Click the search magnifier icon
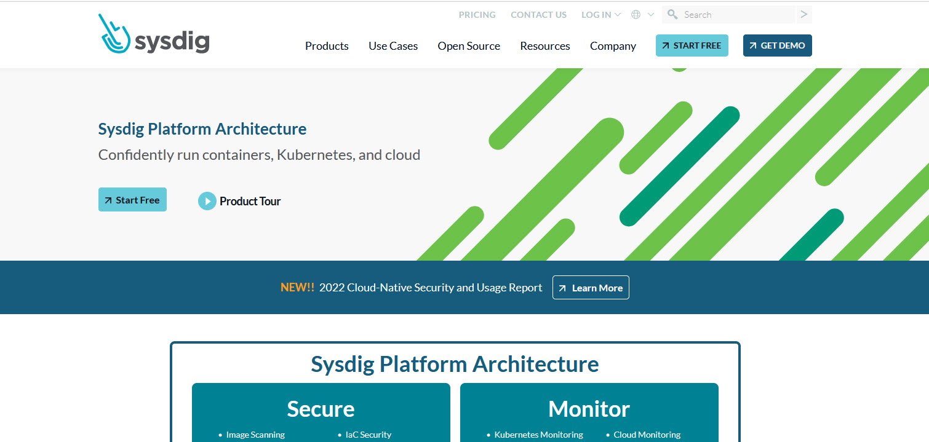The image size is (929, 442). pyautogui.click(x=672, y=15)
